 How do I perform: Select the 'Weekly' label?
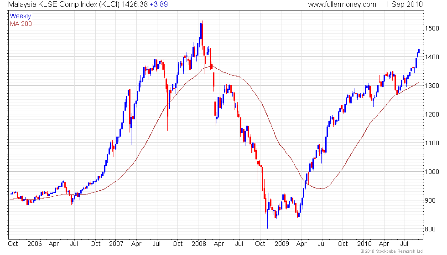[20, 16]
